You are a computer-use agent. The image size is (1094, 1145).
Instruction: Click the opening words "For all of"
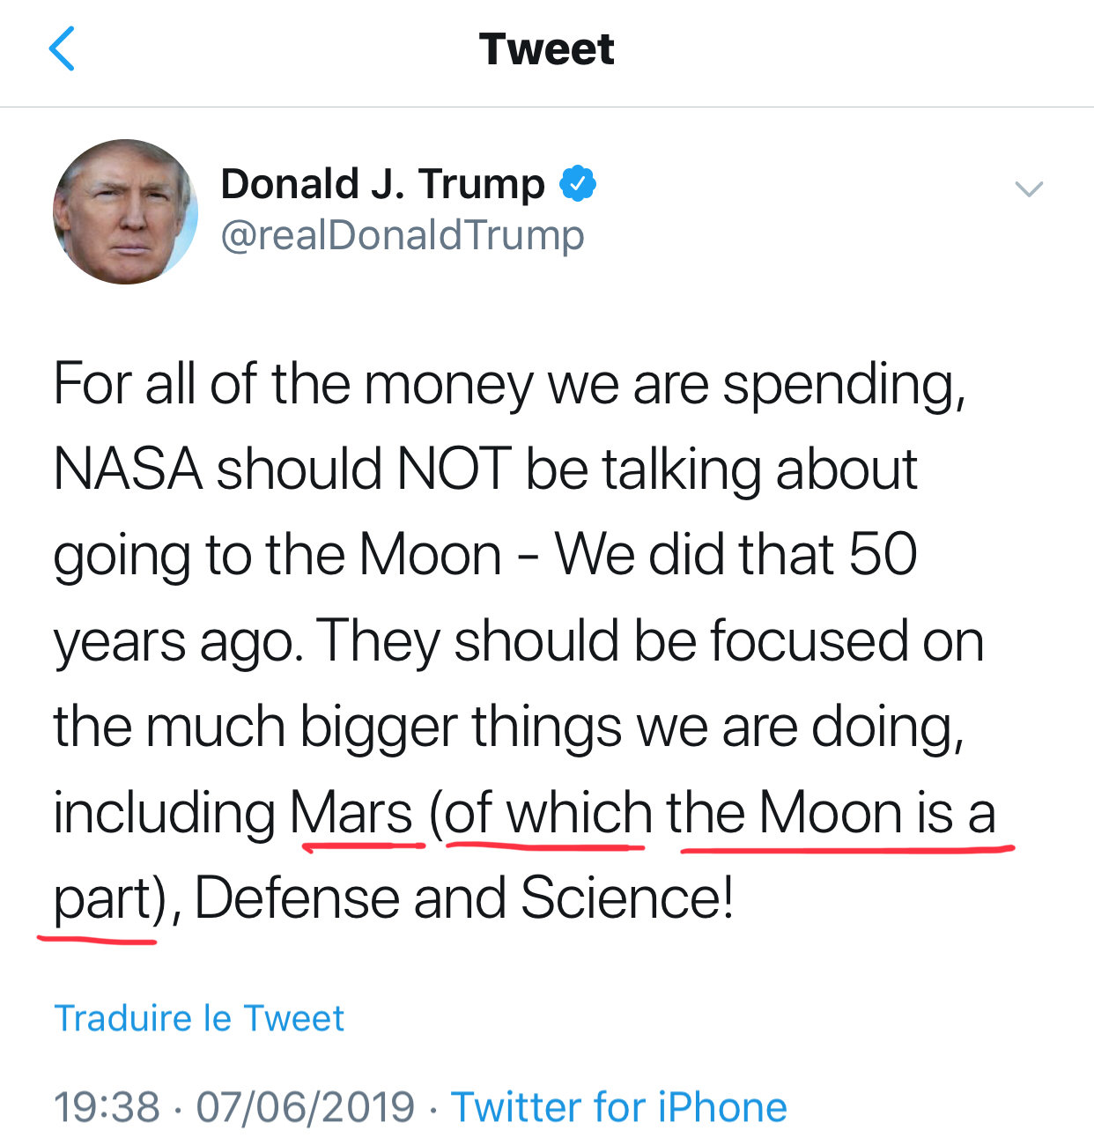tap(155, 384)
